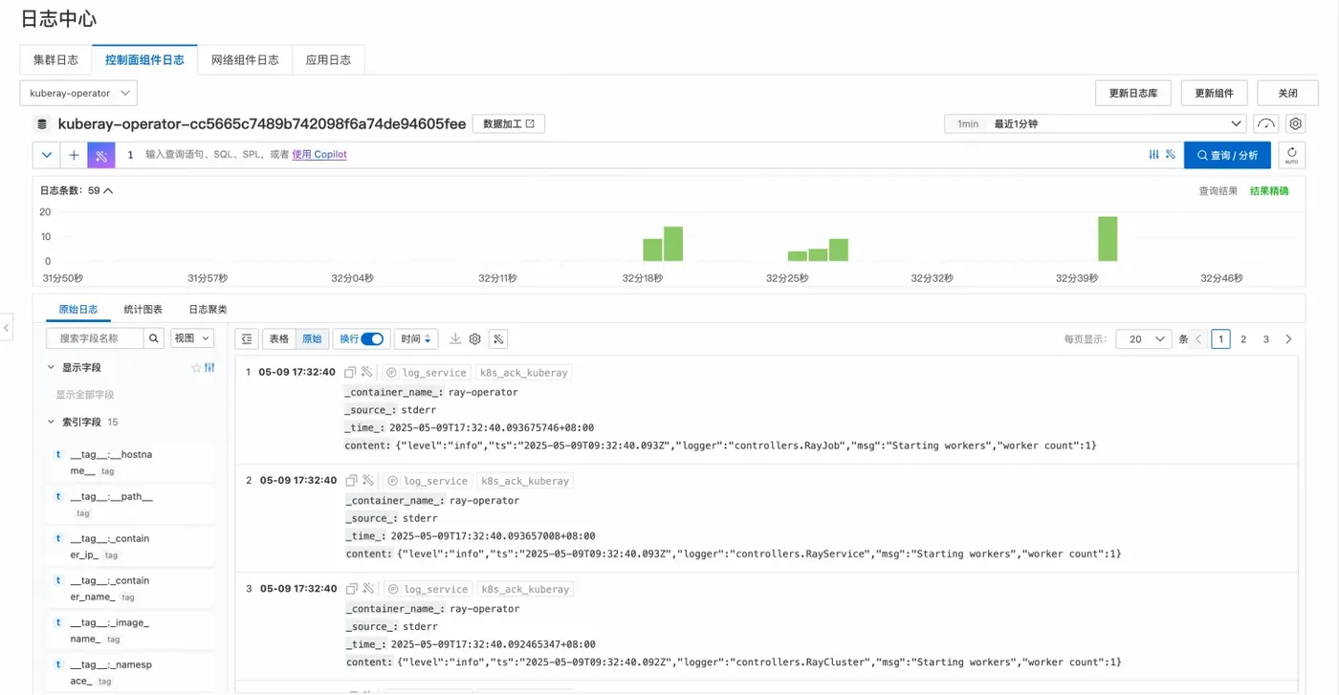This screenshot has width=1339, height=695.
Task: Toggle the 换行 line-wrap switch
Action: (x=372, y=338)
